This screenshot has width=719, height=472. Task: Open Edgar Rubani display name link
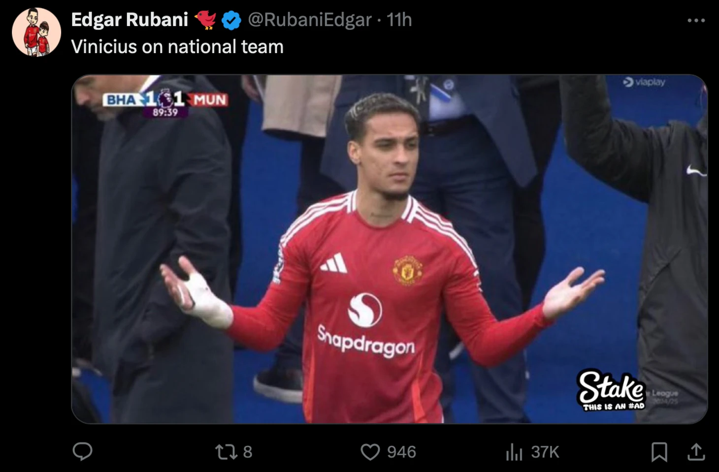click(x=130, y=20)
